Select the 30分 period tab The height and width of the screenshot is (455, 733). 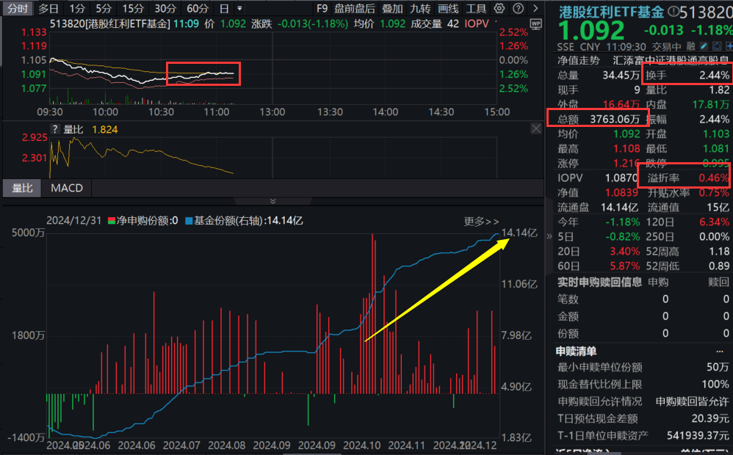[x=165, y=8]
